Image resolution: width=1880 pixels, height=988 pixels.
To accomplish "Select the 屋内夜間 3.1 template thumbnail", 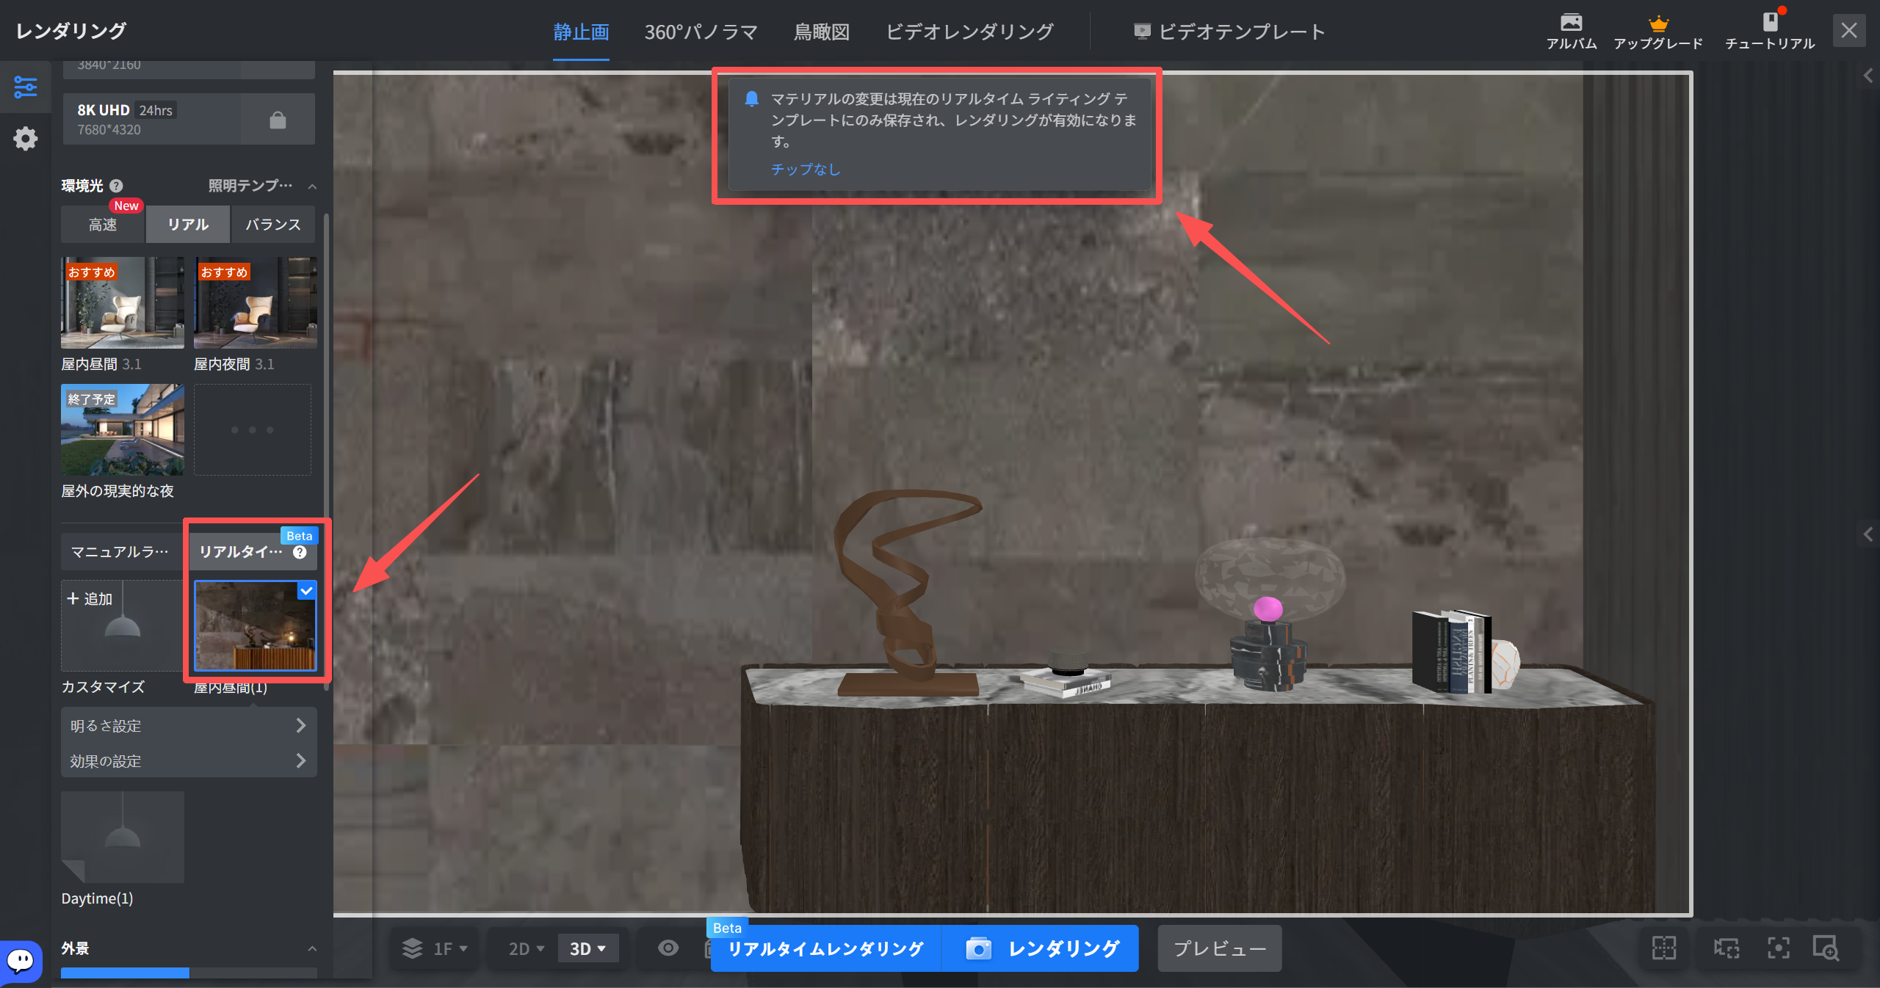I will (x=255, y=302).
